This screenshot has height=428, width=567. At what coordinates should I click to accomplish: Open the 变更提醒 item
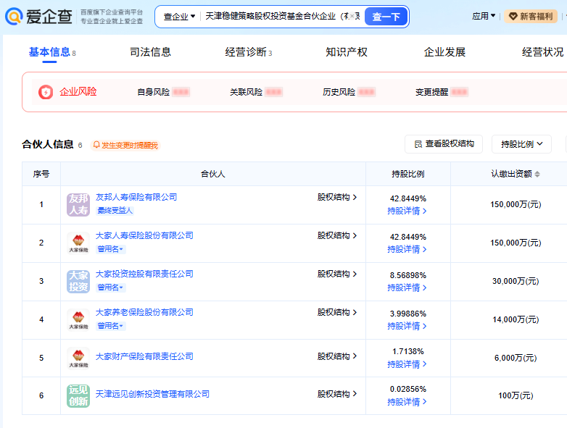coord(442,92)
